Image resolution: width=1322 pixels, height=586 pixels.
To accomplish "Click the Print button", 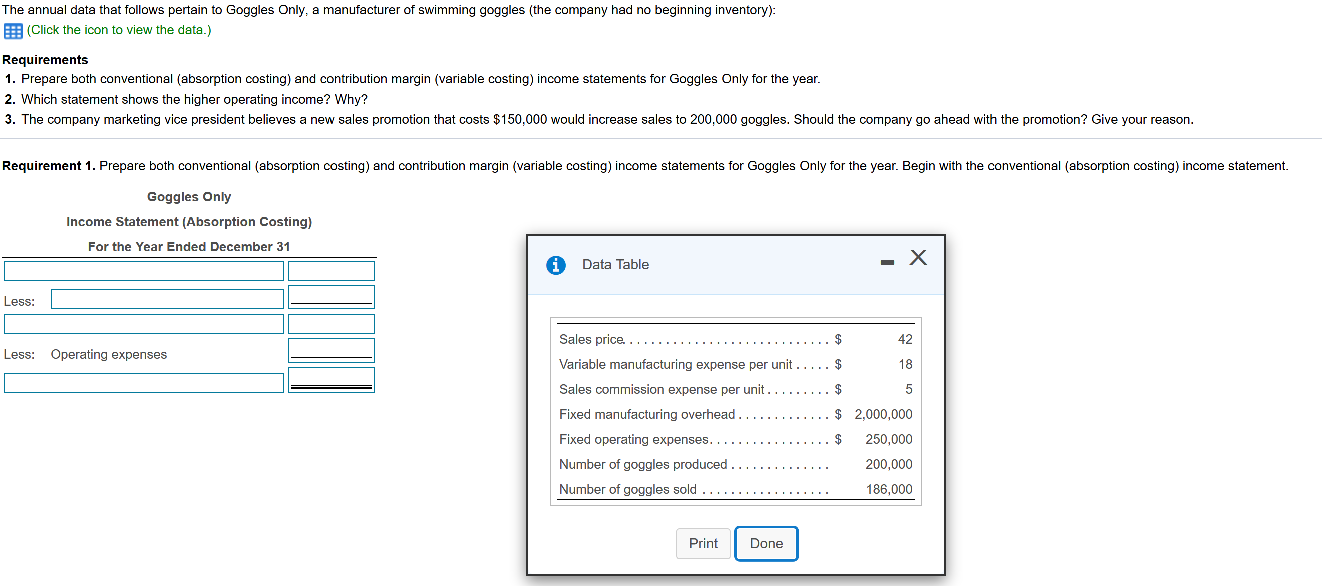I will click(x=702, y=543).
